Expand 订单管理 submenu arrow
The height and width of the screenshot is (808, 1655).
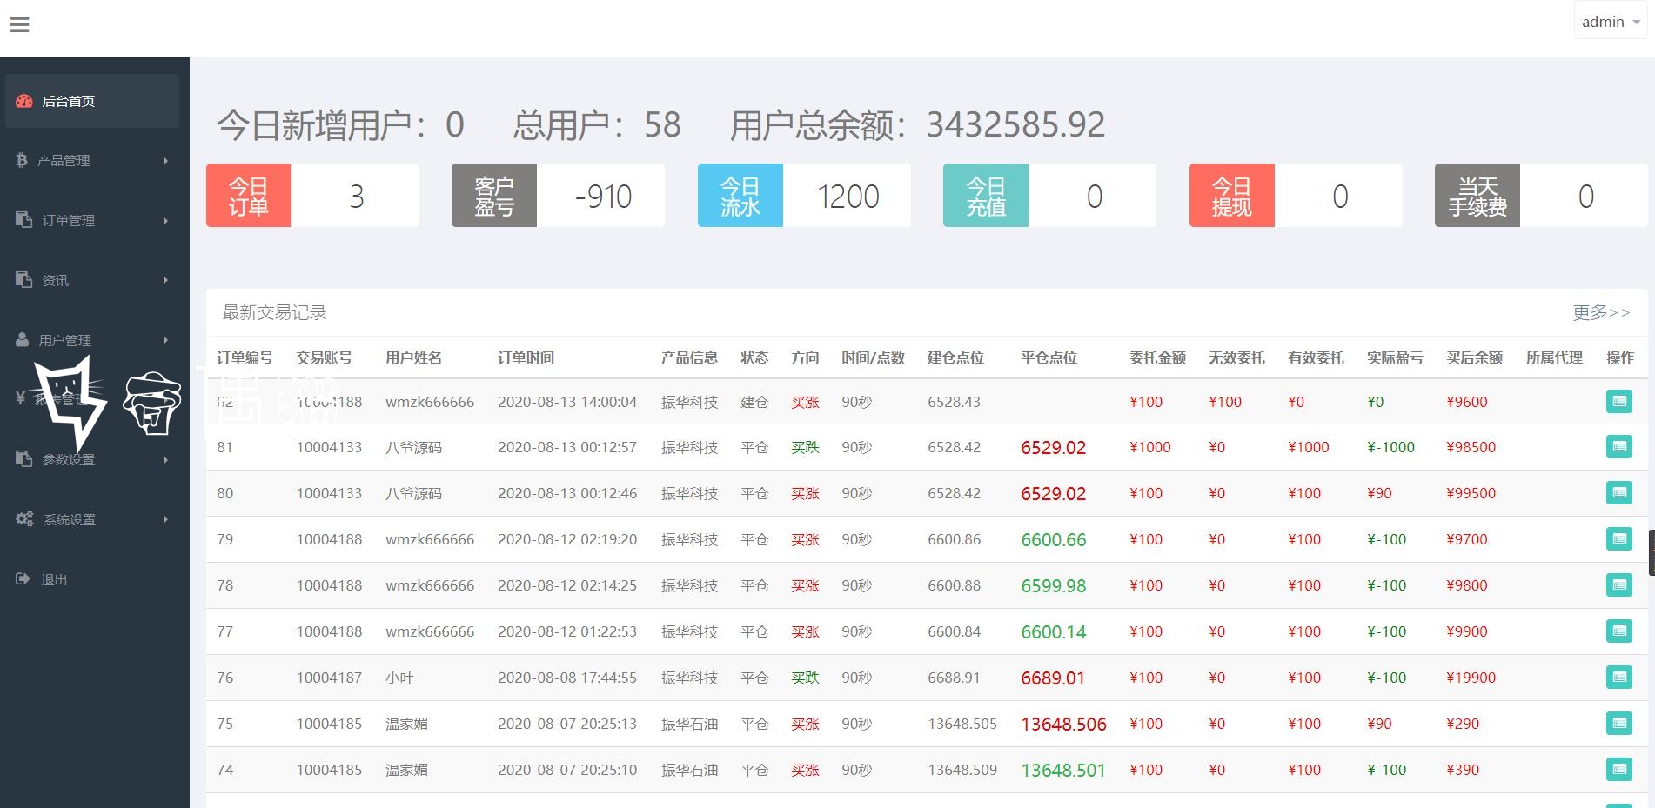(x=165, y=220)
